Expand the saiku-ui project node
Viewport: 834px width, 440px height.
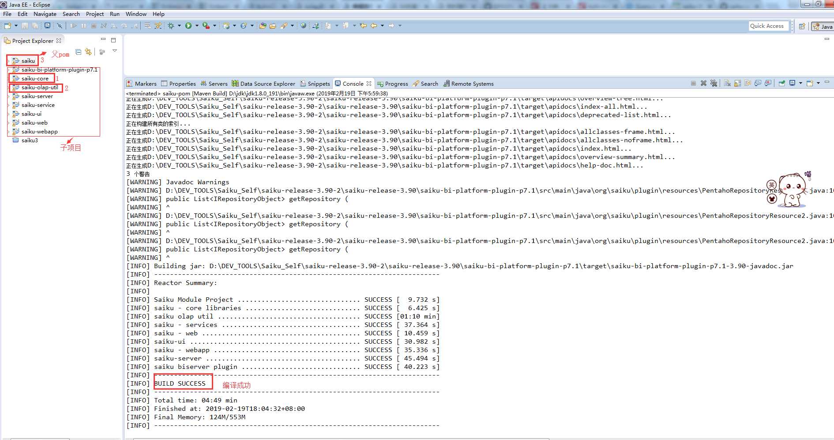pyautogui.click(x=8, y=114)
